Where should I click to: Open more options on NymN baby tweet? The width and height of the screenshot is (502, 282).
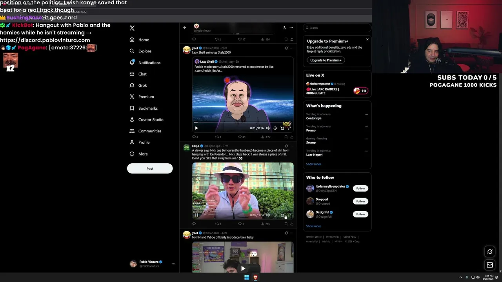point(291,233)
